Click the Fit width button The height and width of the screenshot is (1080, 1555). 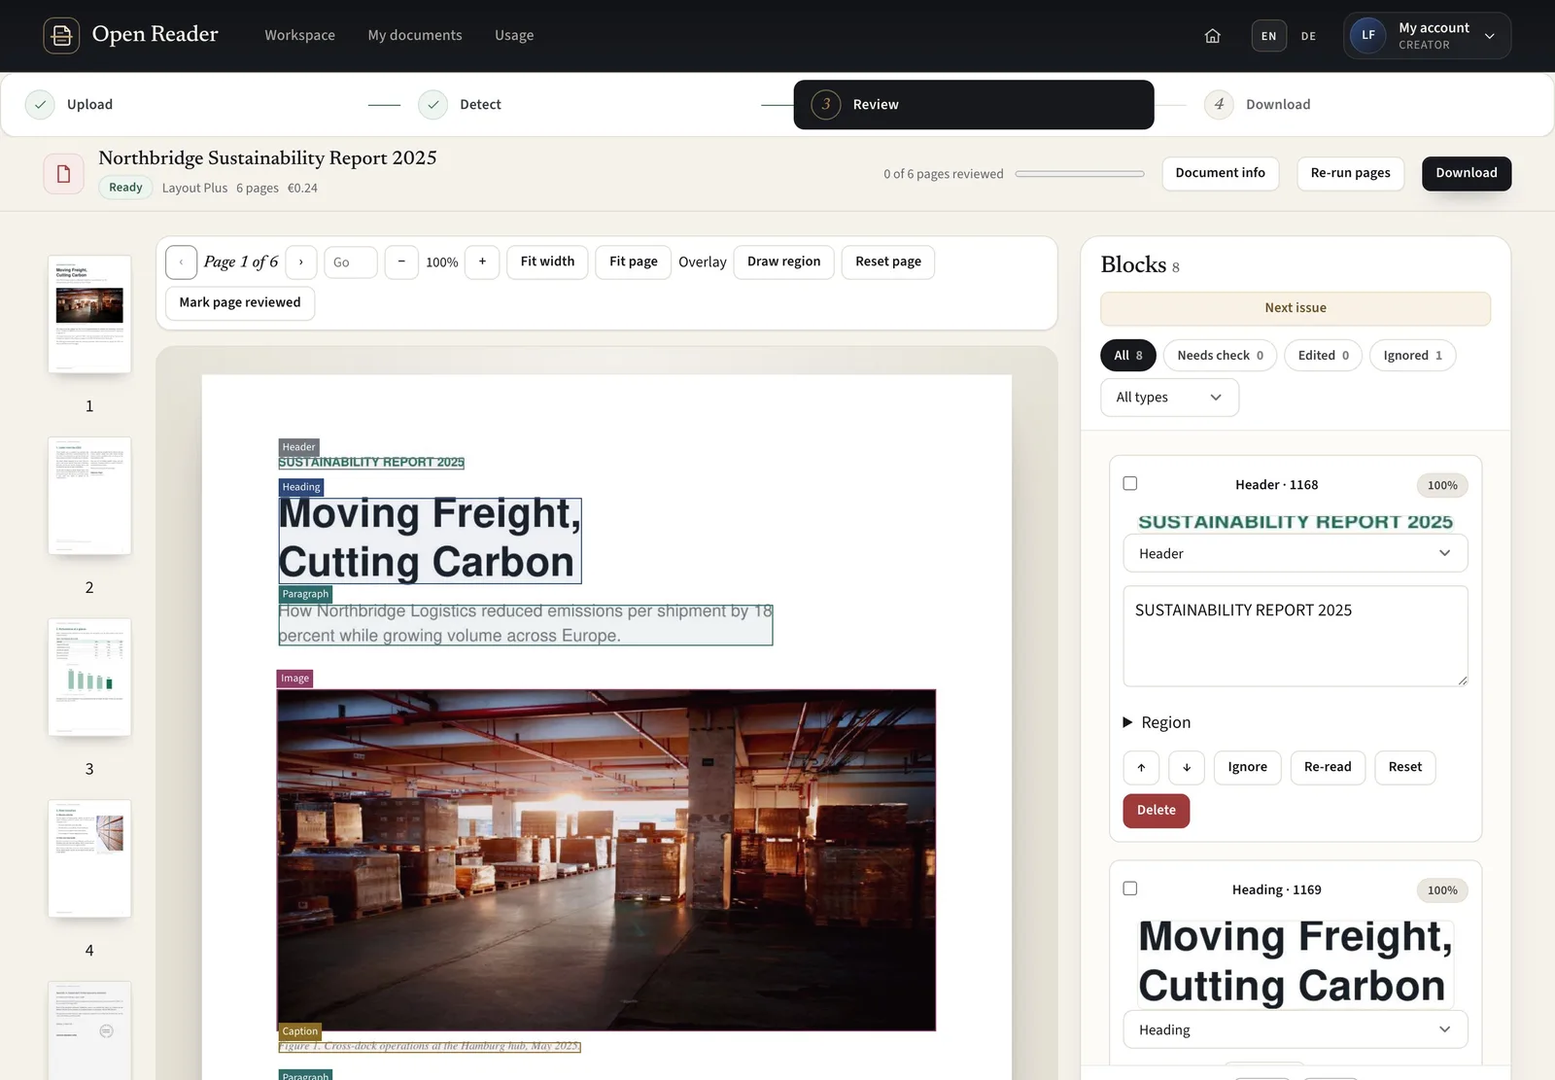tap(547, 262)
